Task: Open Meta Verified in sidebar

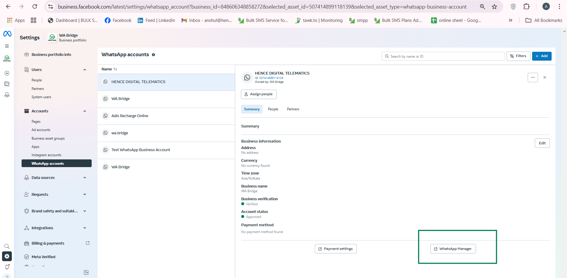Action: pyautogui.click(x=43, y=257)
